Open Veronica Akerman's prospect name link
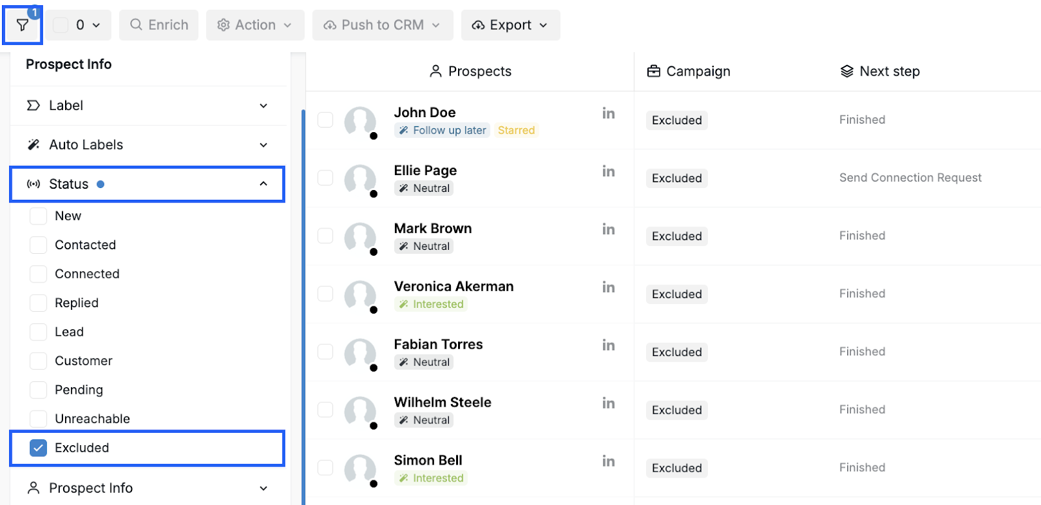Viewport: 1041px width, 505px height. pyautogui.click(x=453, y=286)
